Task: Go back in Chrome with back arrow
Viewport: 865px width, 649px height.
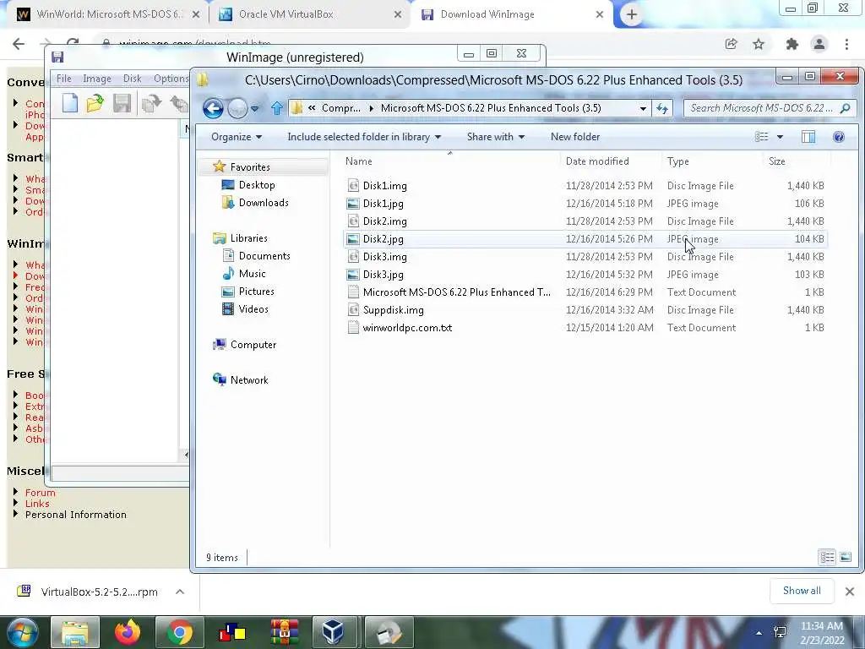Action: pyautogui.click(x=19, y=44)
